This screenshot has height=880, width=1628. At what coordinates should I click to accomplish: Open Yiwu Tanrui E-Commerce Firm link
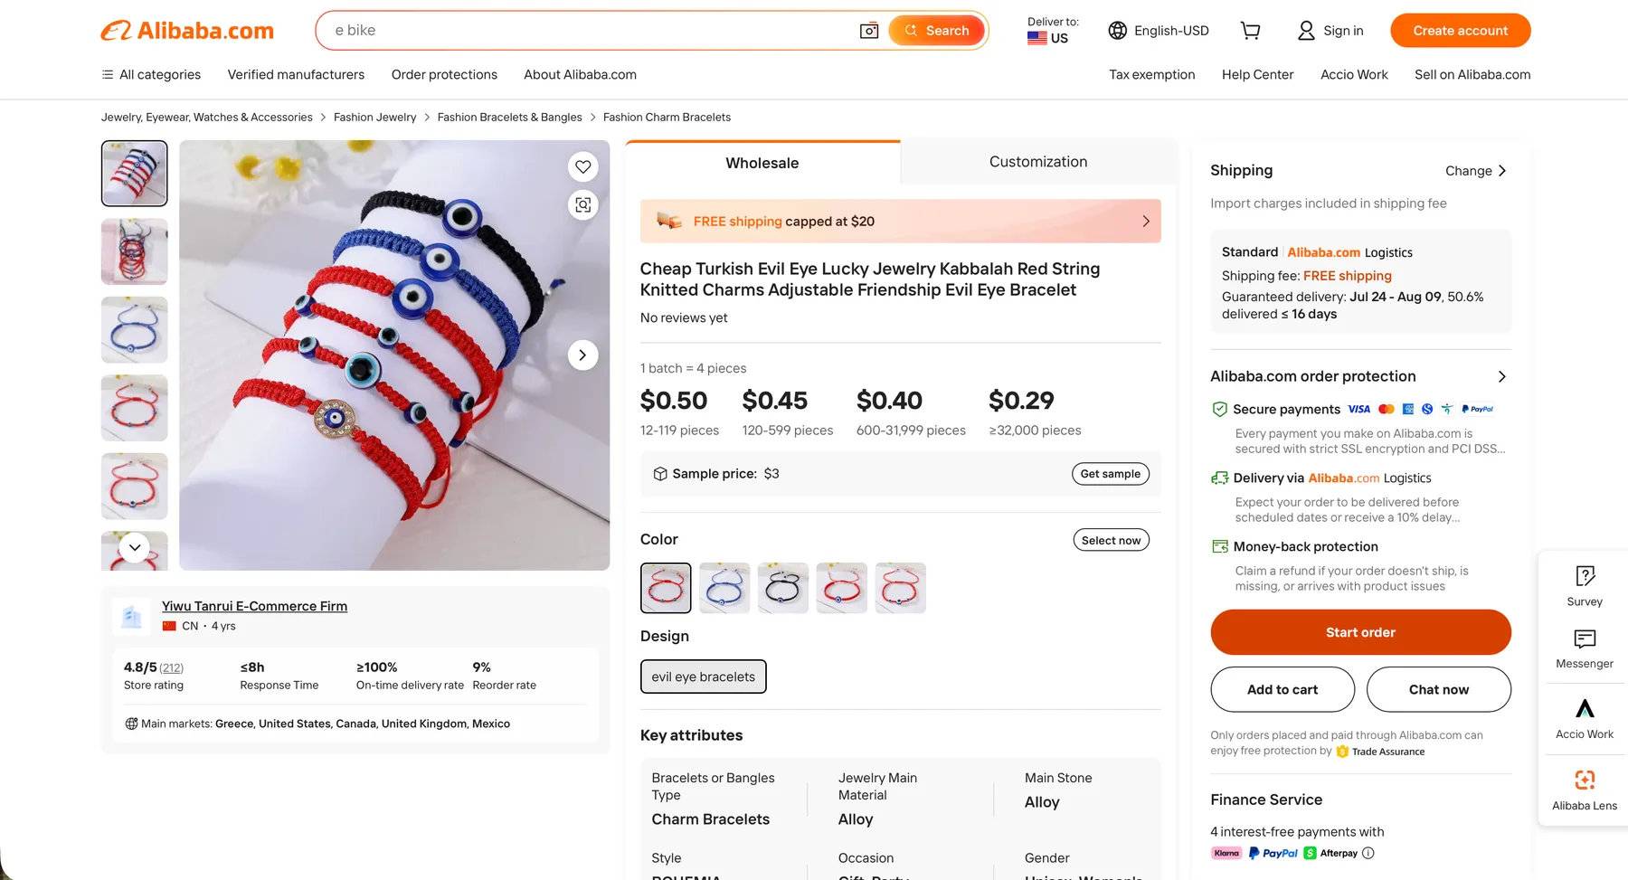click(254, 606)
